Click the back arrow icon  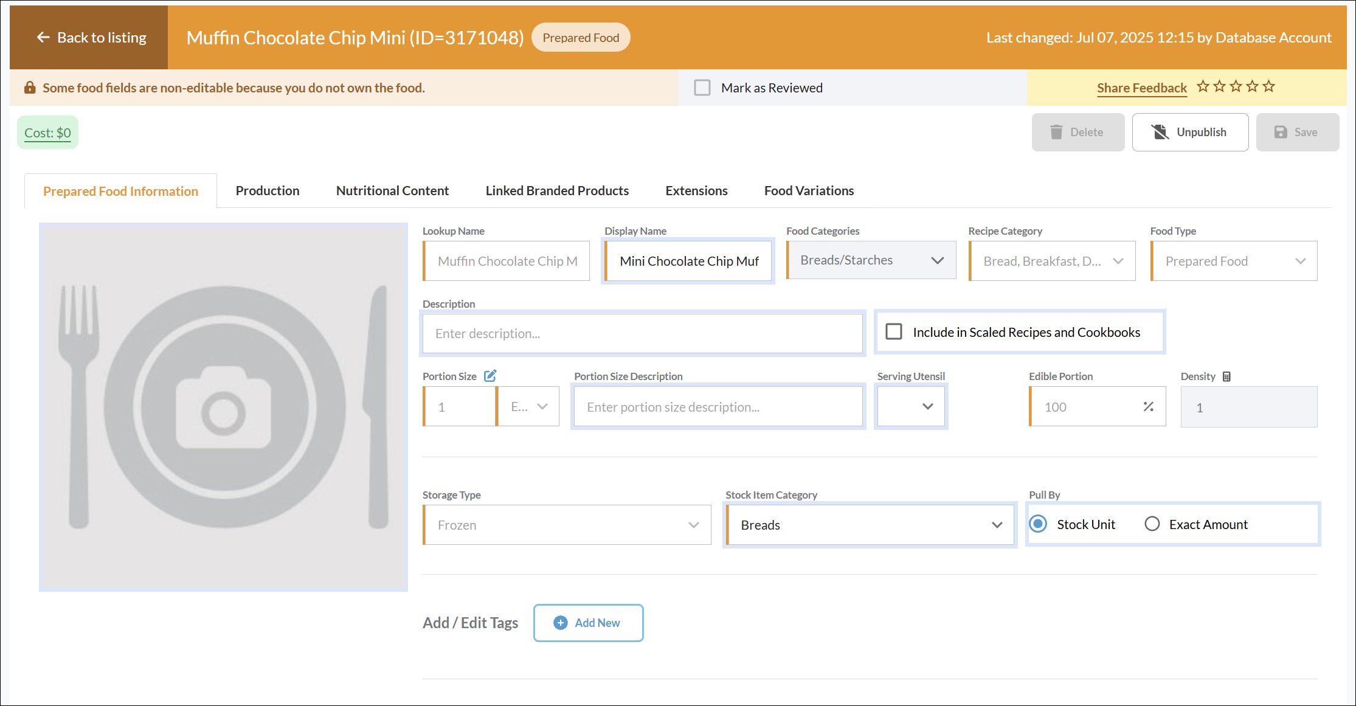(x=43, y=38)
